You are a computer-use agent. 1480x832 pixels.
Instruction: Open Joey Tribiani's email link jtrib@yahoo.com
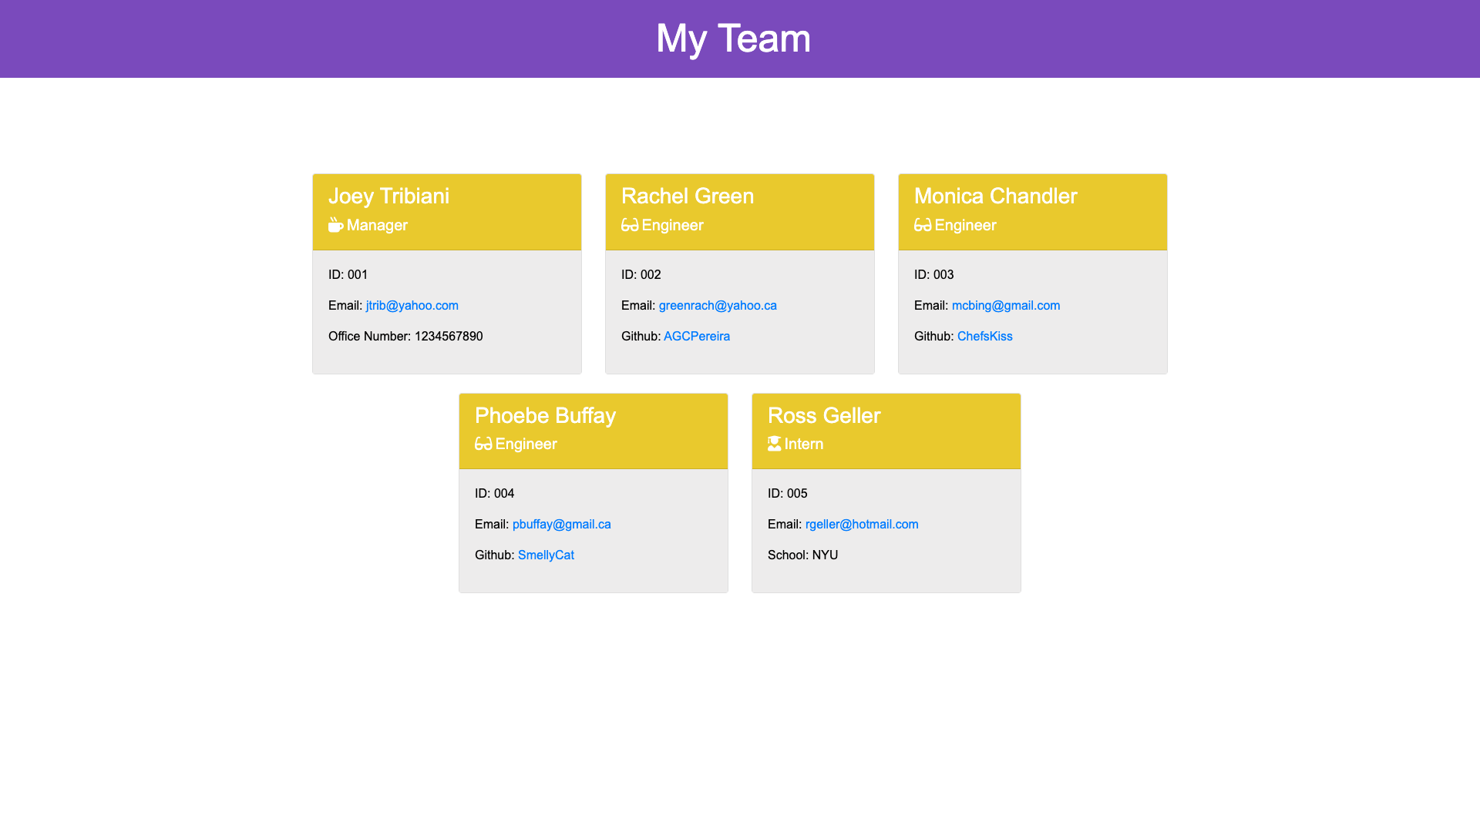tap(412, 305)
